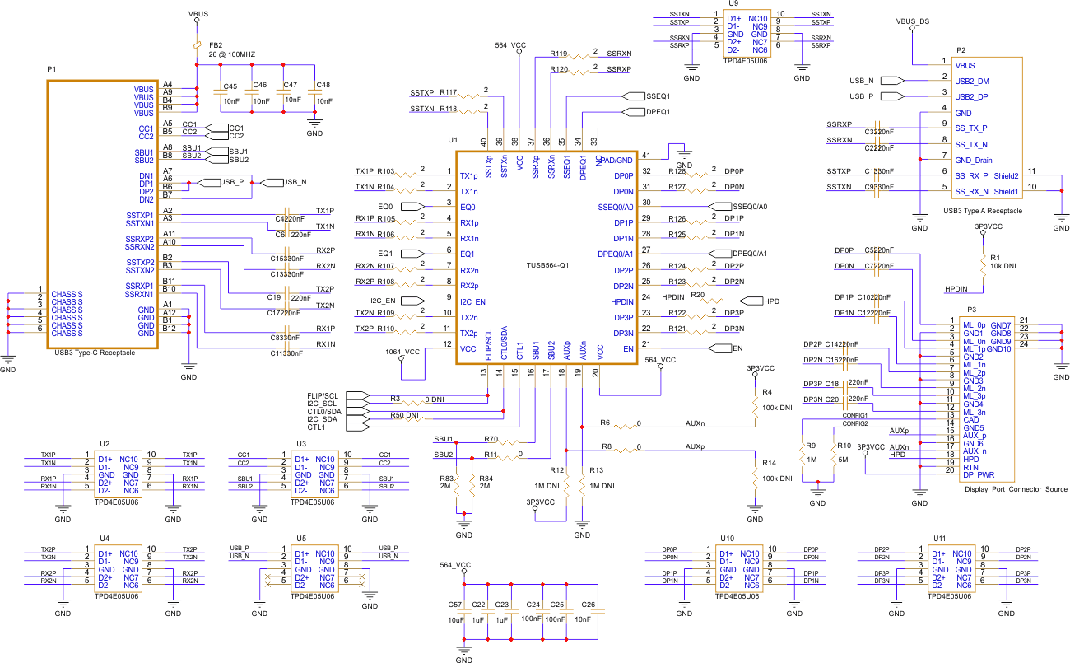Click the U9 TPD4E05U06 designator
Viewport: 1070px width, 663px height.
coord(732,4)
